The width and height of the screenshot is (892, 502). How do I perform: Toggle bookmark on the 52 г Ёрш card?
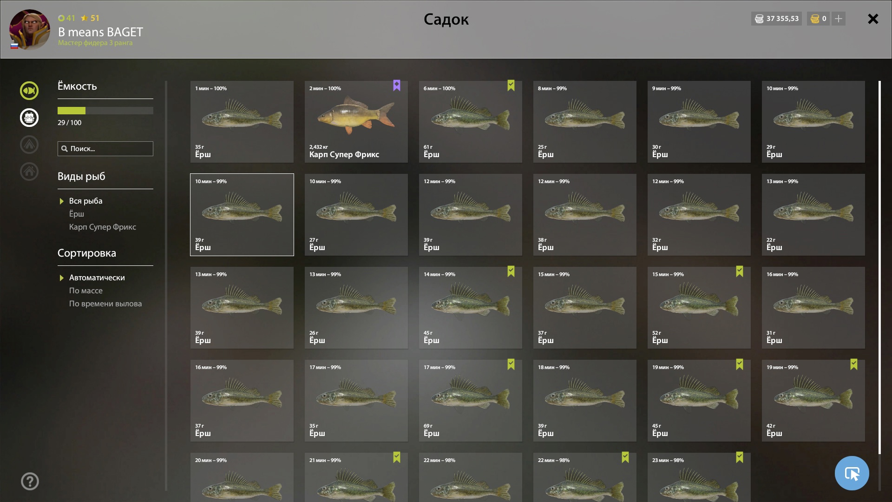[x=740, y=271]
